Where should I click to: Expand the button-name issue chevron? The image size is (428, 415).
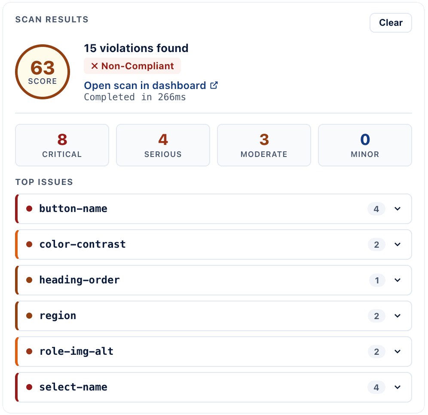pos(397,209)
